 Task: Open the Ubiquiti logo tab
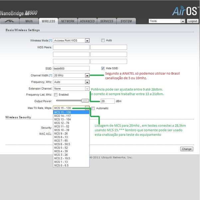pyautogui.click(x=10, y=21)
